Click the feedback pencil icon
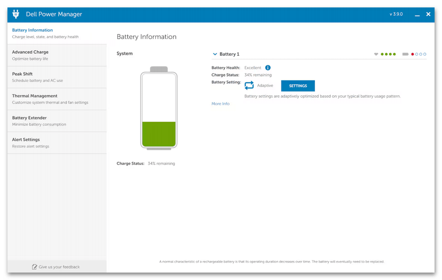This screenshot has width=442, height=280. [34, 267]
